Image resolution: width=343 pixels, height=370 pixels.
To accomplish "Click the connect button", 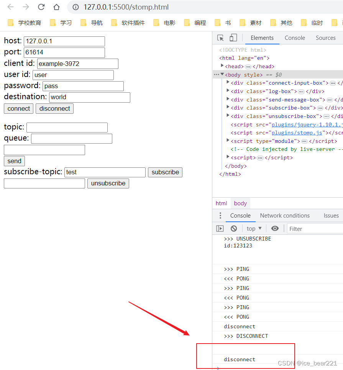I will click(18, 108).
